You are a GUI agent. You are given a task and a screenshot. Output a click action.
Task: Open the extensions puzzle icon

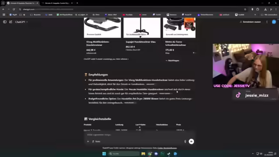[258, 9]
